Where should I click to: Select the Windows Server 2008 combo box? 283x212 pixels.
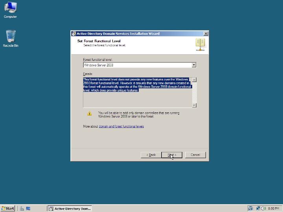pyautogui.click(x=140, y=65)
